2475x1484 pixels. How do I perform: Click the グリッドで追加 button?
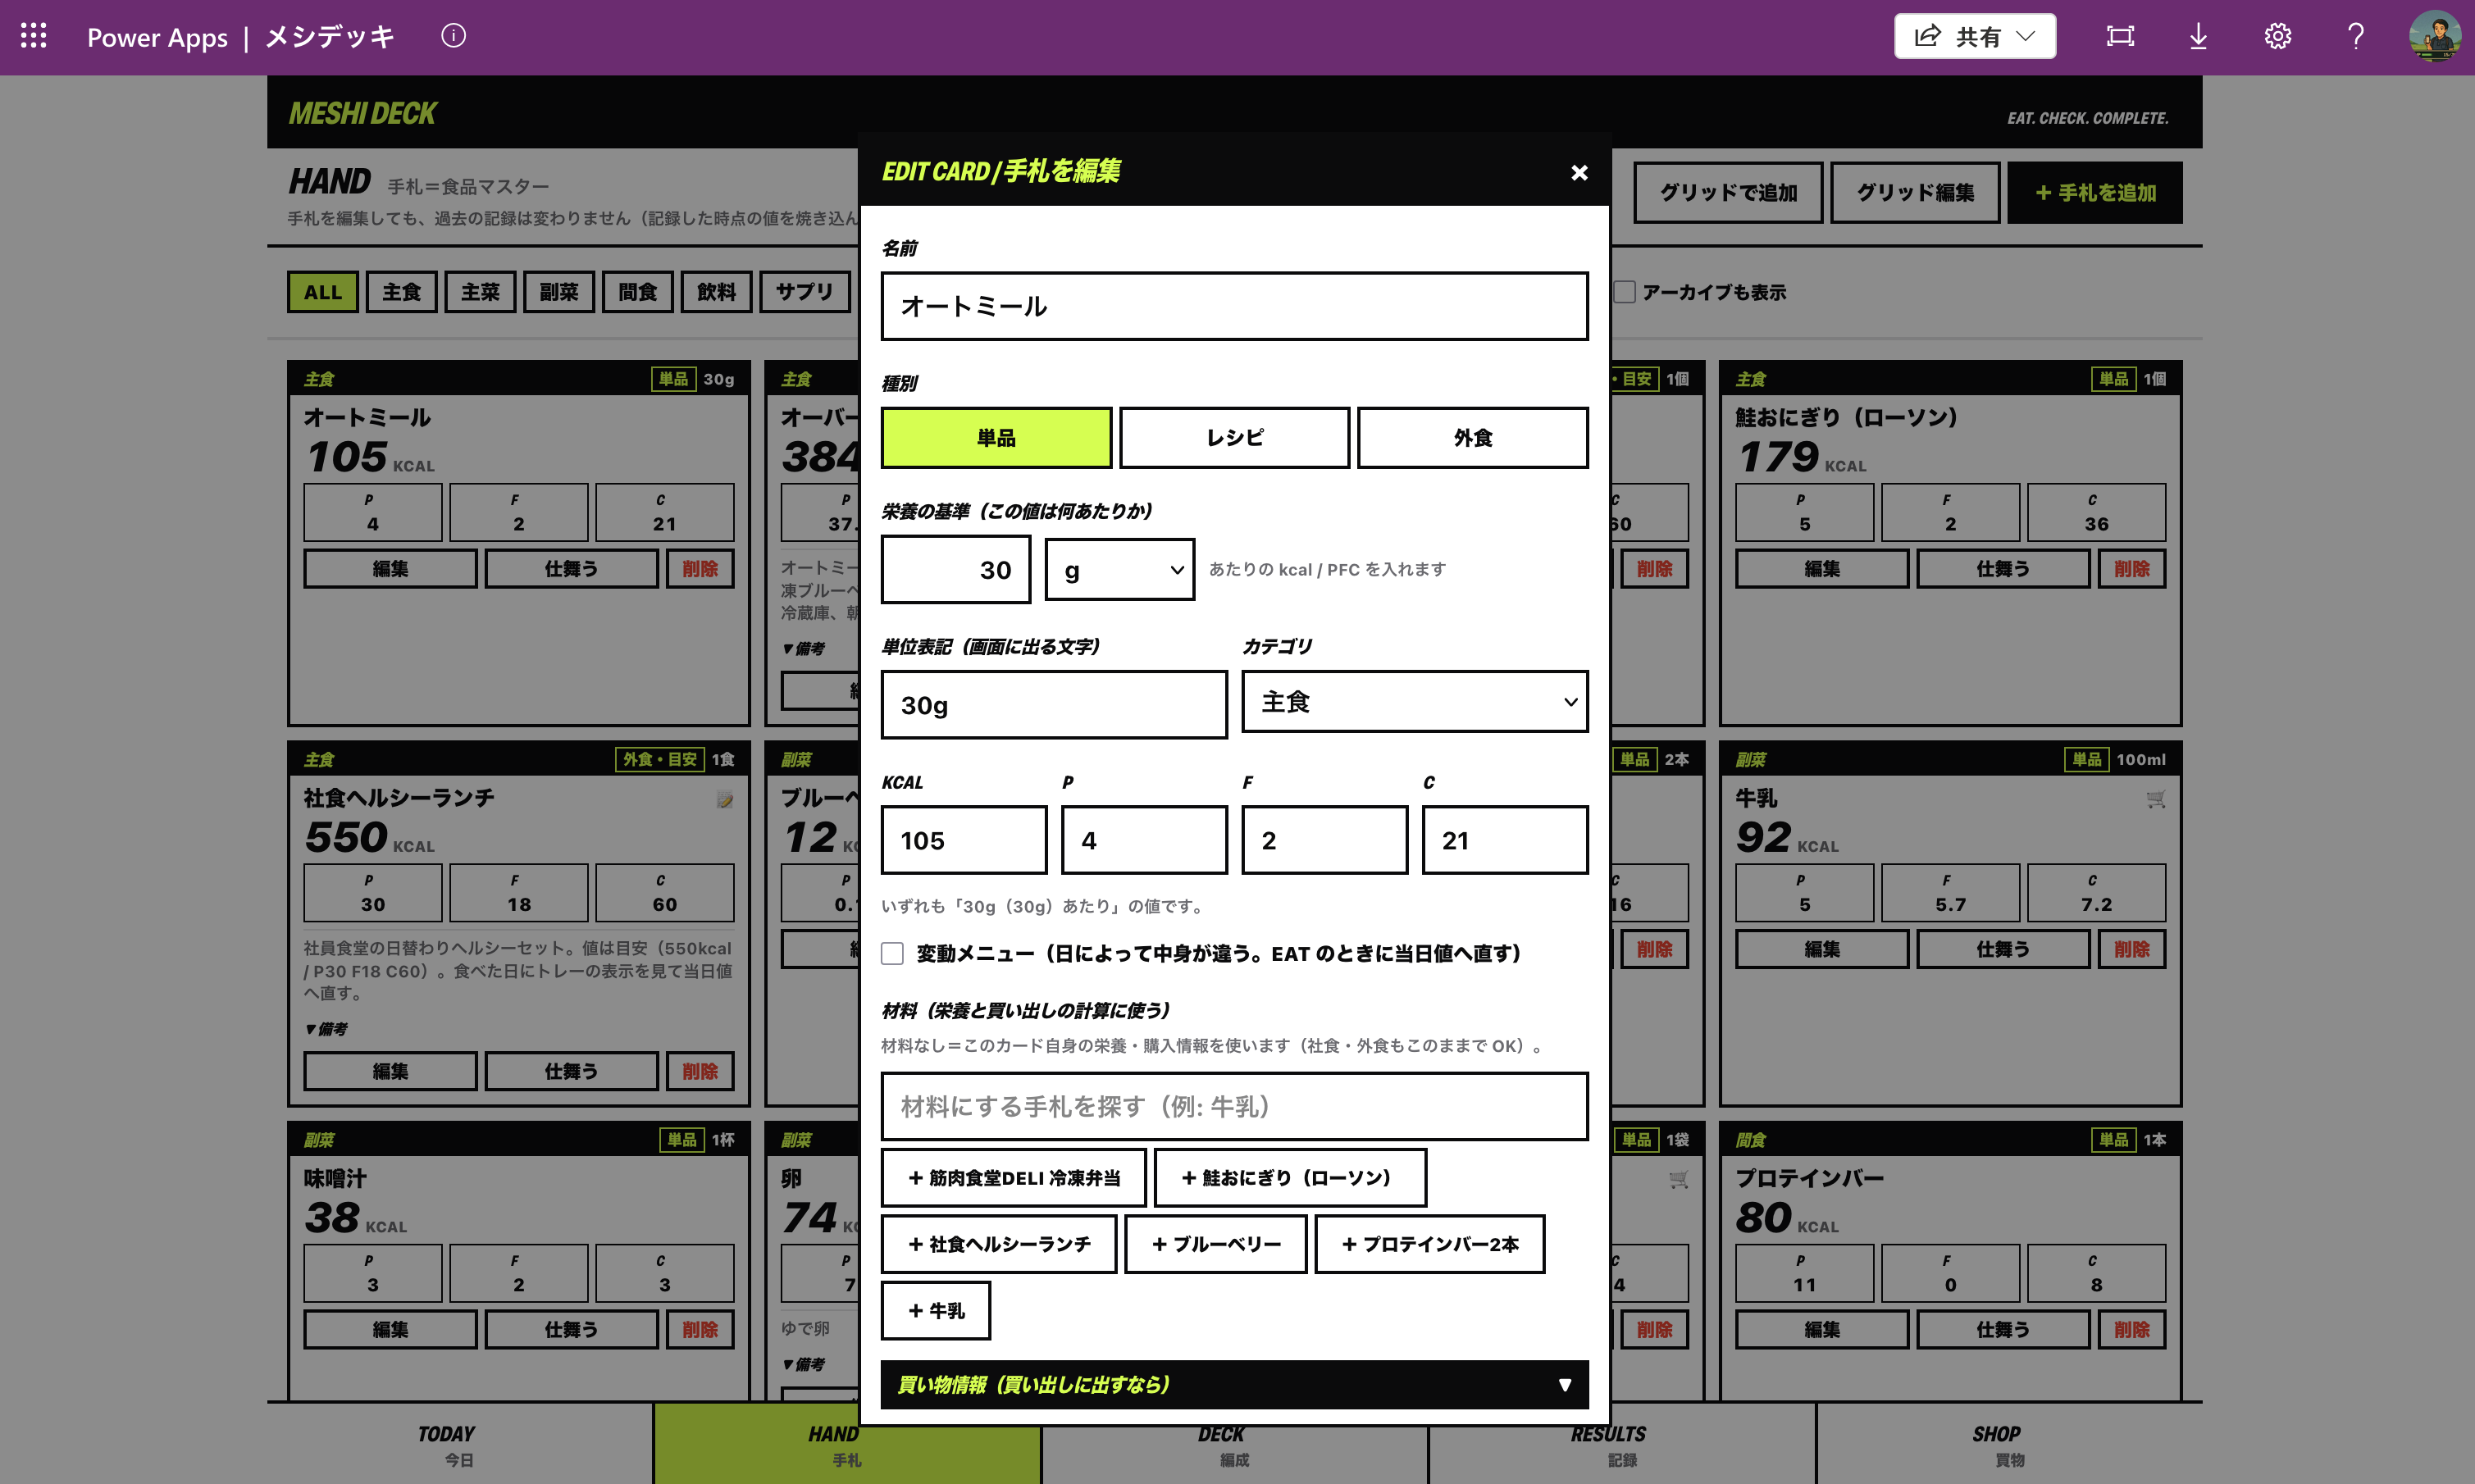[x=1728, y=192]
